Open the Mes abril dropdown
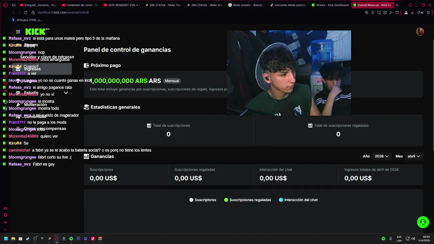 pyautogui.click(x=414, y=156)
